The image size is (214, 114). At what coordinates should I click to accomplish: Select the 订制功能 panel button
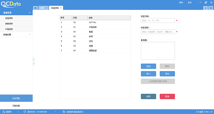[16, 106]
